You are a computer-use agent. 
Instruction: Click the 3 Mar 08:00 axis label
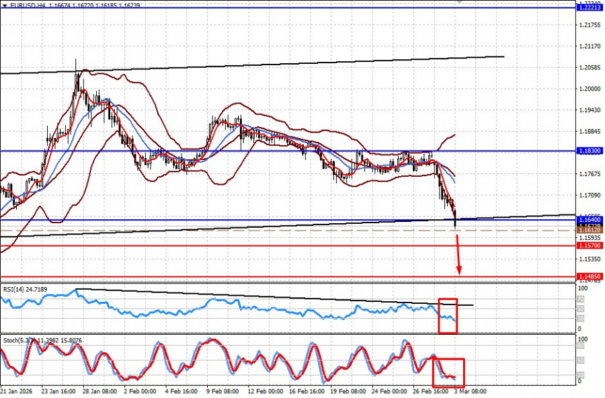(471, 389)
